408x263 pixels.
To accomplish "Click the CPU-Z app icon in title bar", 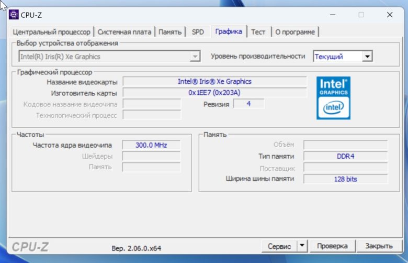I will coord(14,15).
